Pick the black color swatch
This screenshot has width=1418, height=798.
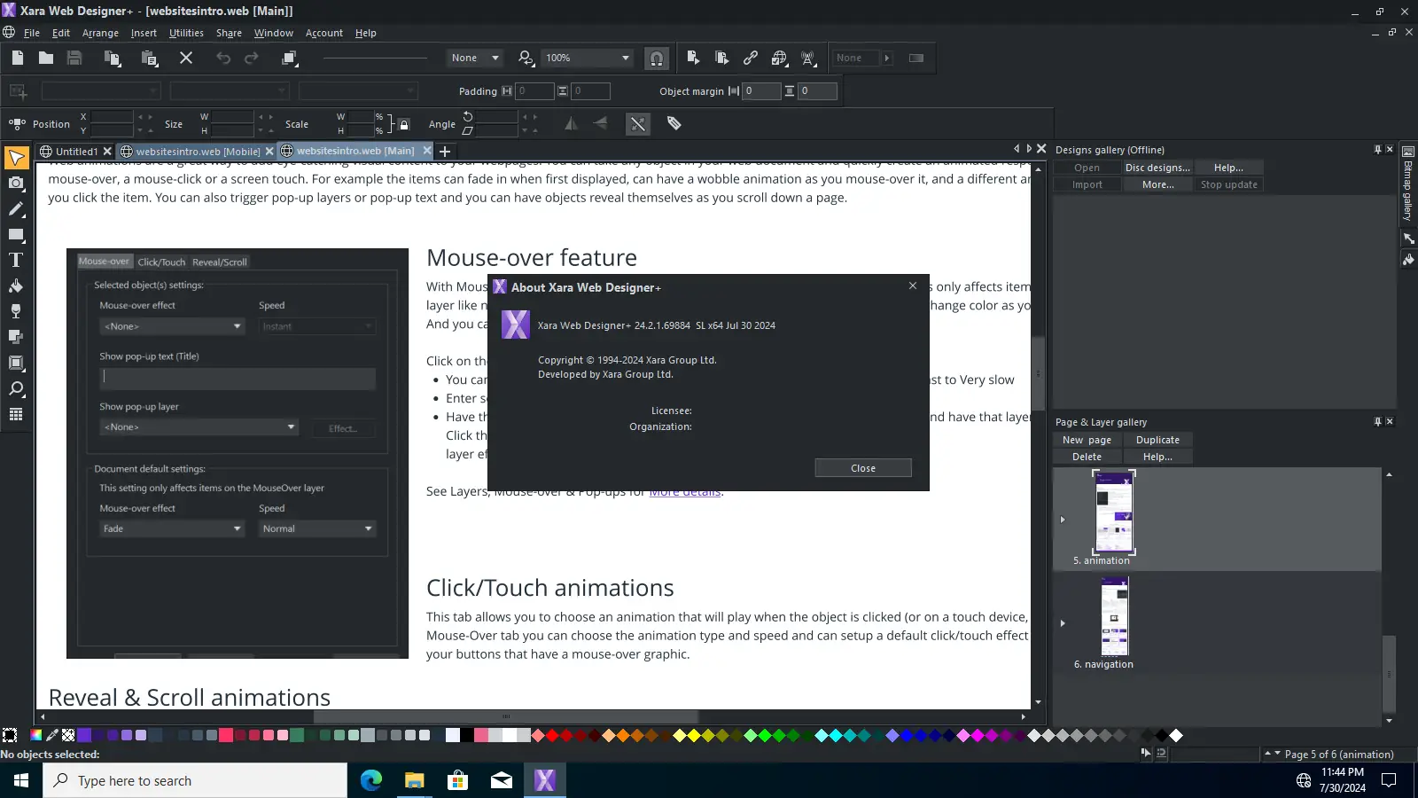click(x=467, y=735)
